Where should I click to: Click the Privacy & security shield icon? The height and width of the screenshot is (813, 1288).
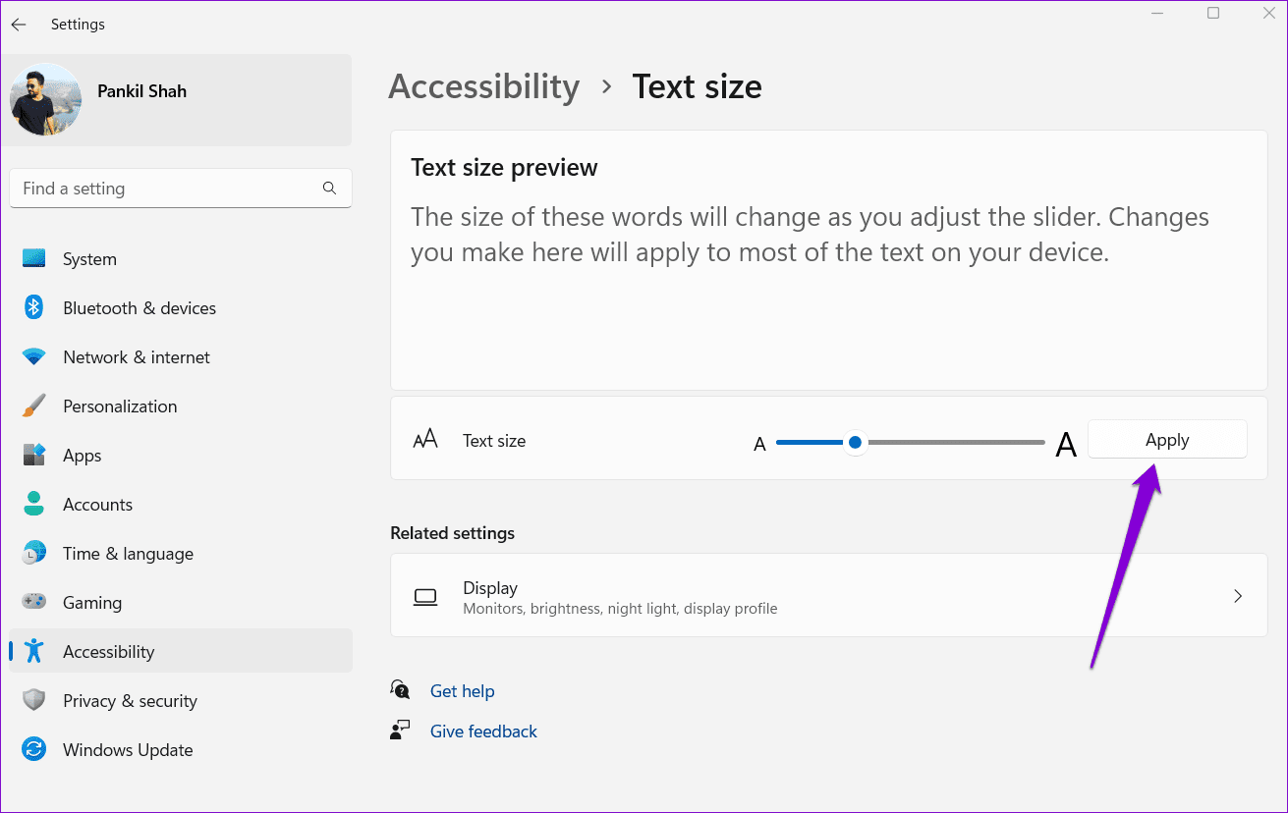click(34, 701)
